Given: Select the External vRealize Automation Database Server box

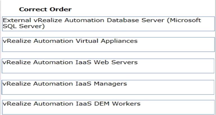Looking at the screenshot, I should (108, 24).
